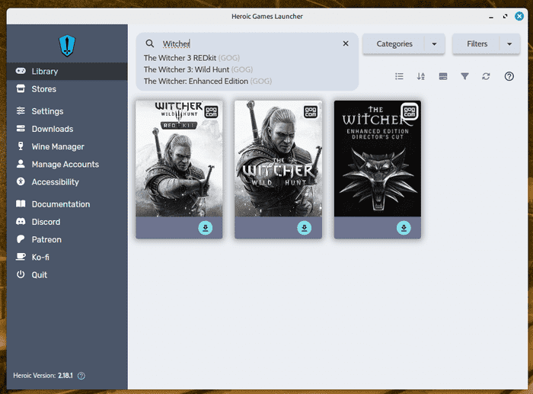
Task: Open the Ko-fi link
Action: pos(67,257)
